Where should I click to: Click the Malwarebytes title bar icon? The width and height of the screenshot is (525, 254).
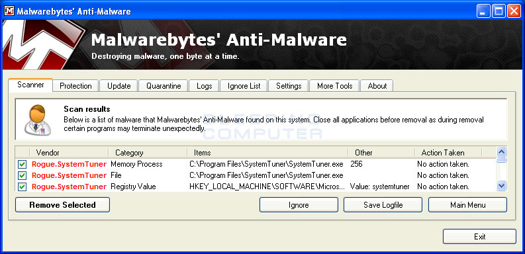[9, 11]
